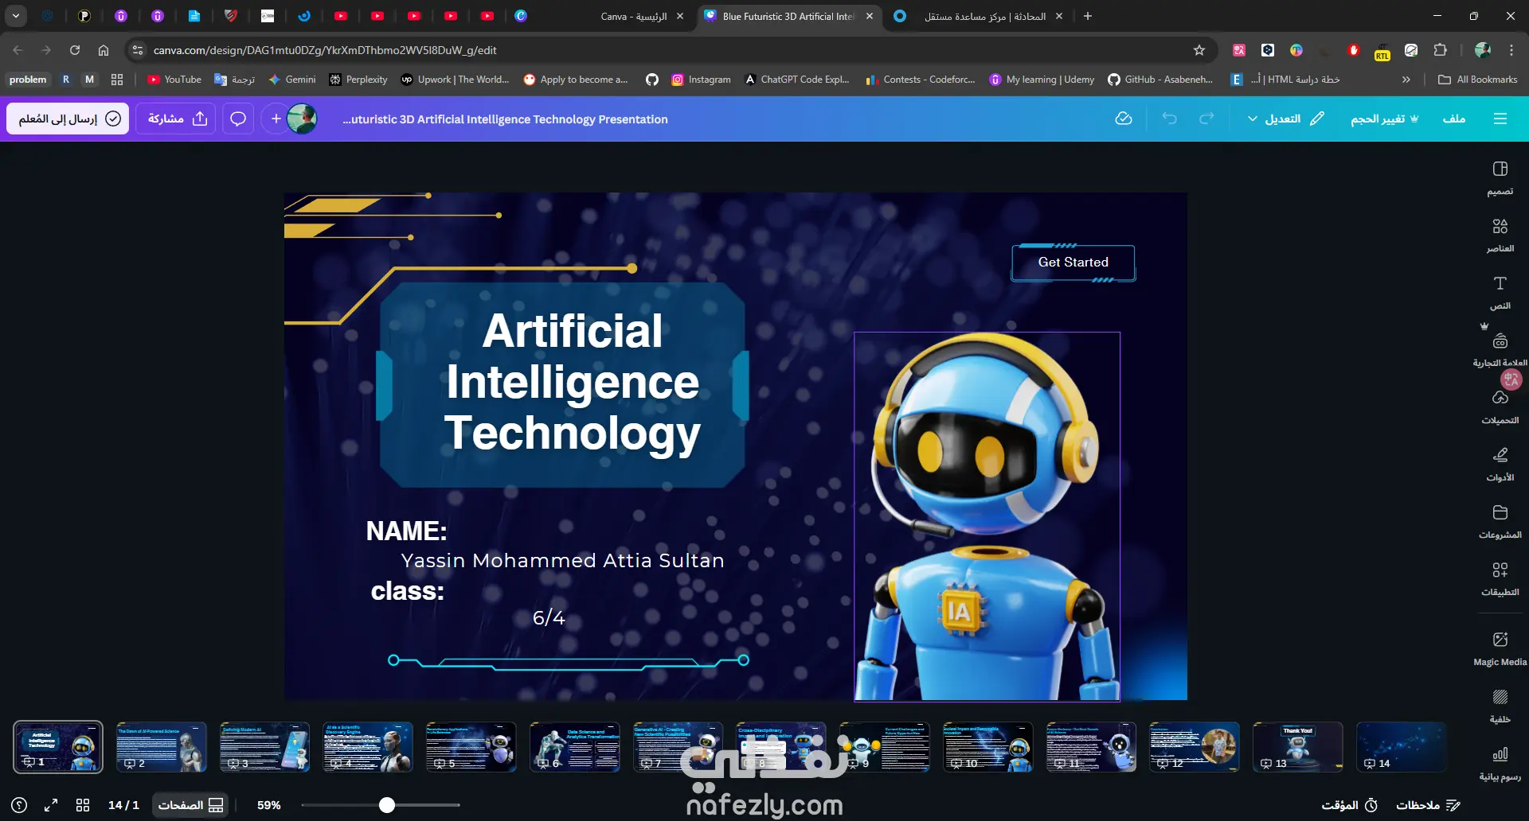
Task: Select slide 5 thumbnail
Action: [471, 747]
